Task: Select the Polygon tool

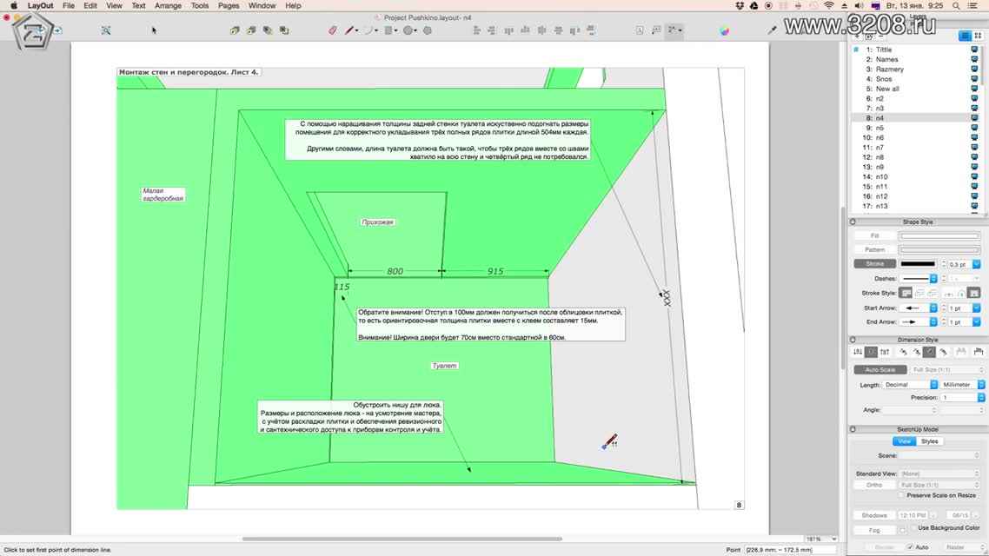Action: 428,30
